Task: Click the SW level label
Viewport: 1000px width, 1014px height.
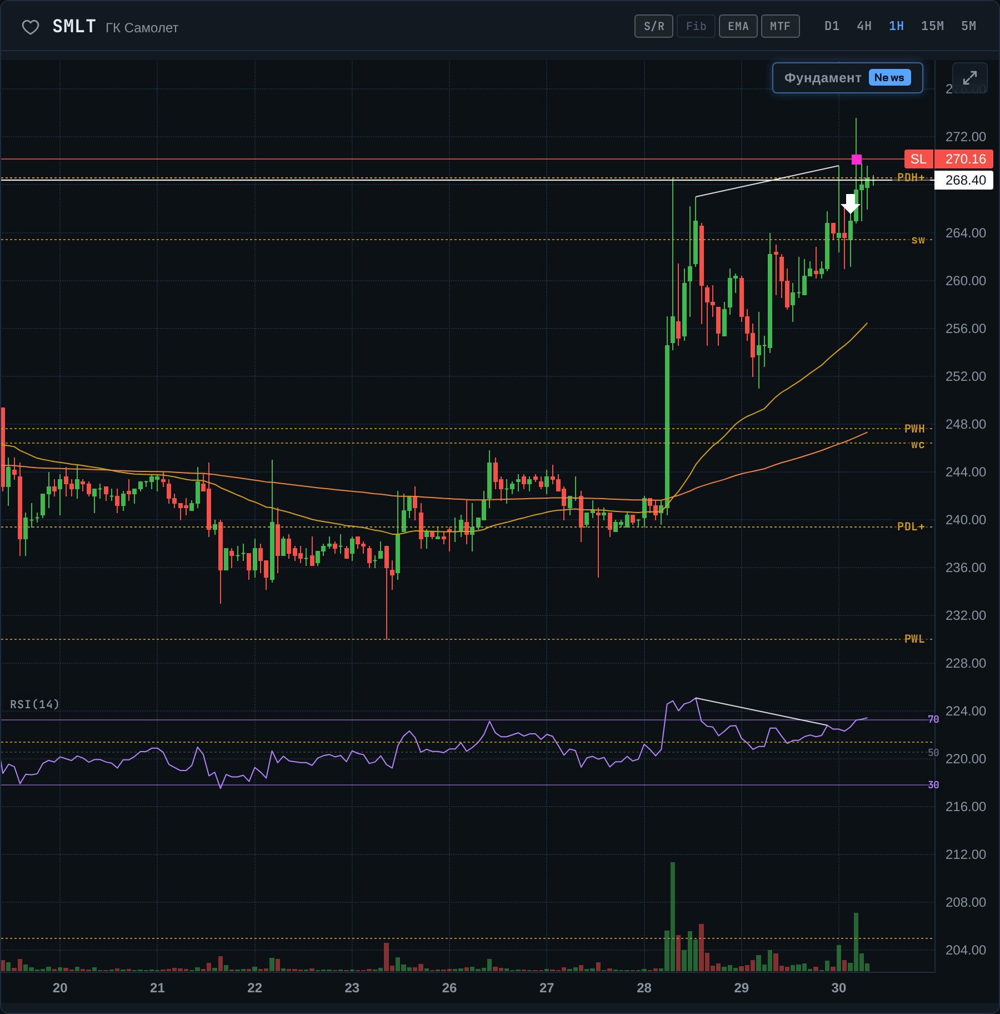Action: pos(918,240)
